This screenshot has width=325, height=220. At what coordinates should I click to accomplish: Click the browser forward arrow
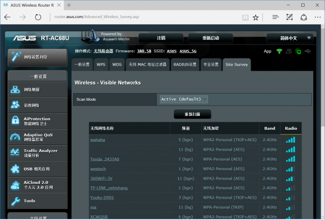point(22,17)
